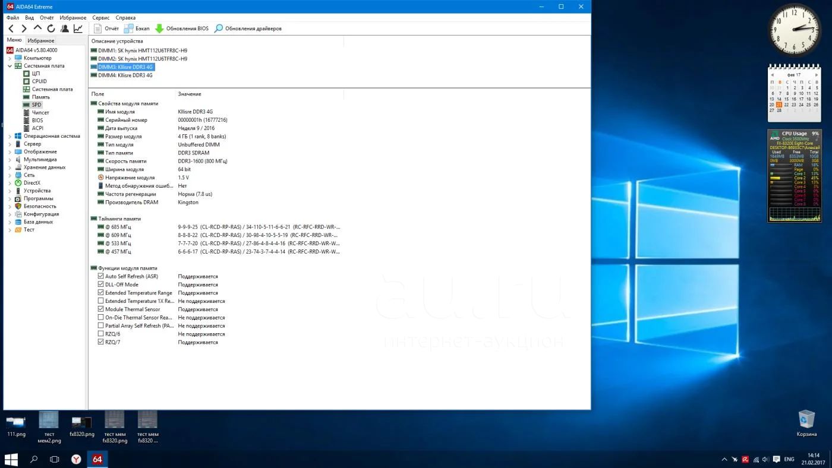The image size is (832, 468).
Task: Expand the Сервер tree node
Action: pyautogui.click(x=10, y=144)
